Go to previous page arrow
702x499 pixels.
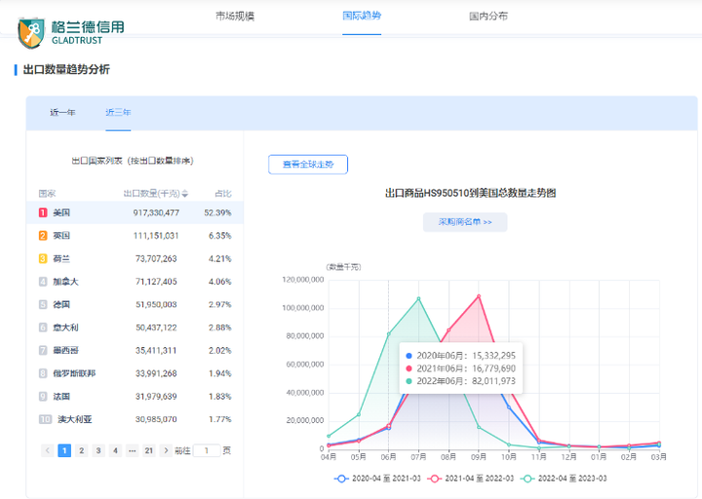point(48,450)
